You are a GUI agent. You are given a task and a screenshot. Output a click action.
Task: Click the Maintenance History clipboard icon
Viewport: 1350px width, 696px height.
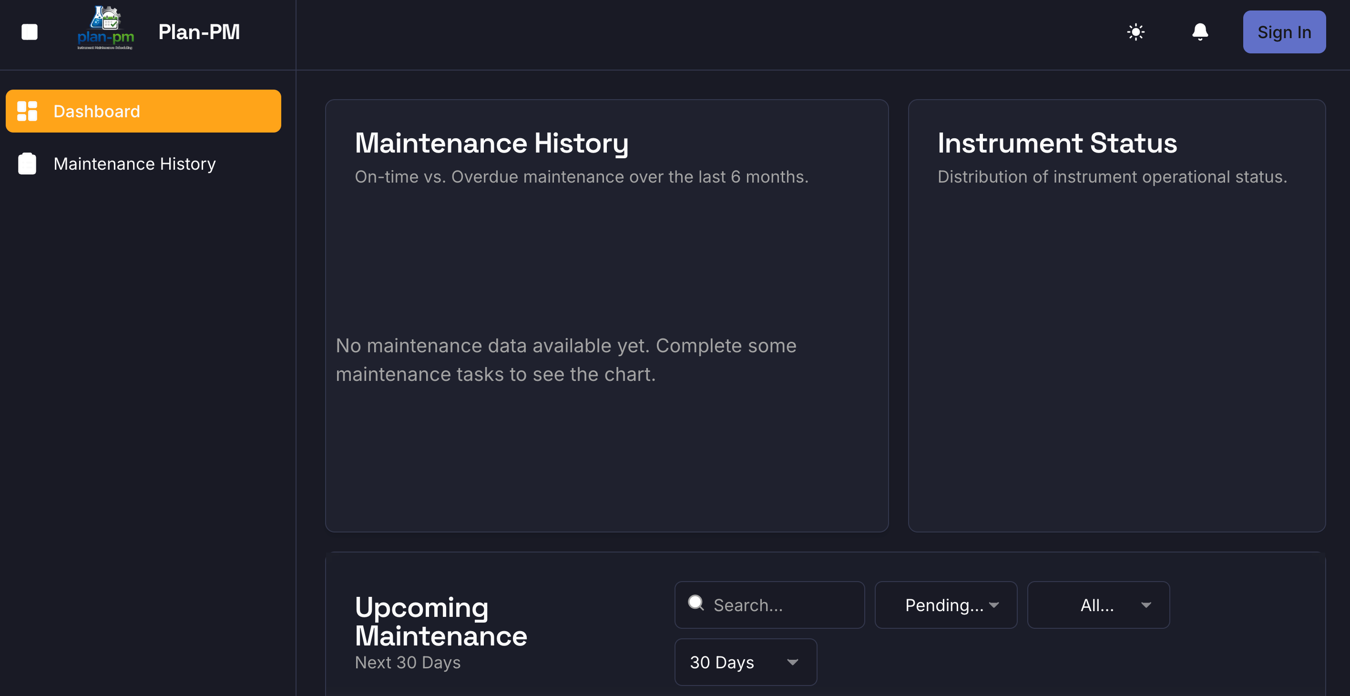click(x=27, y=164)
